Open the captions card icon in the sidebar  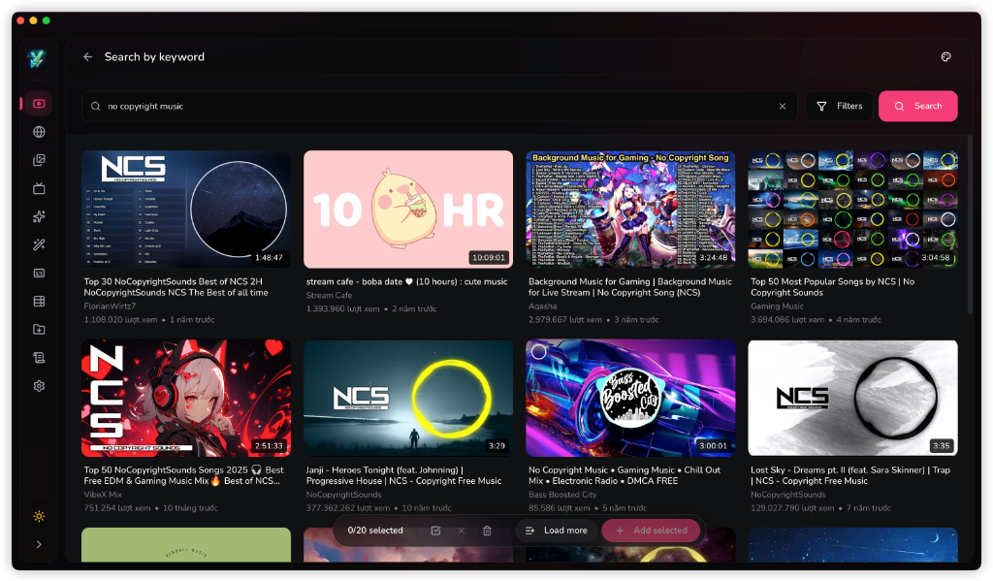point(39,274)
